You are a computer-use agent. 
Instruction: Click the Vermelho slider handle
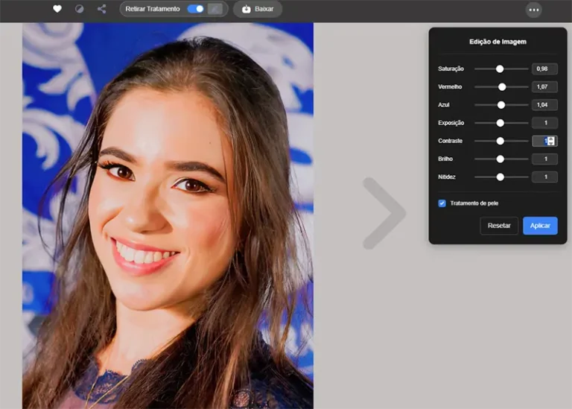click(502, 86)
